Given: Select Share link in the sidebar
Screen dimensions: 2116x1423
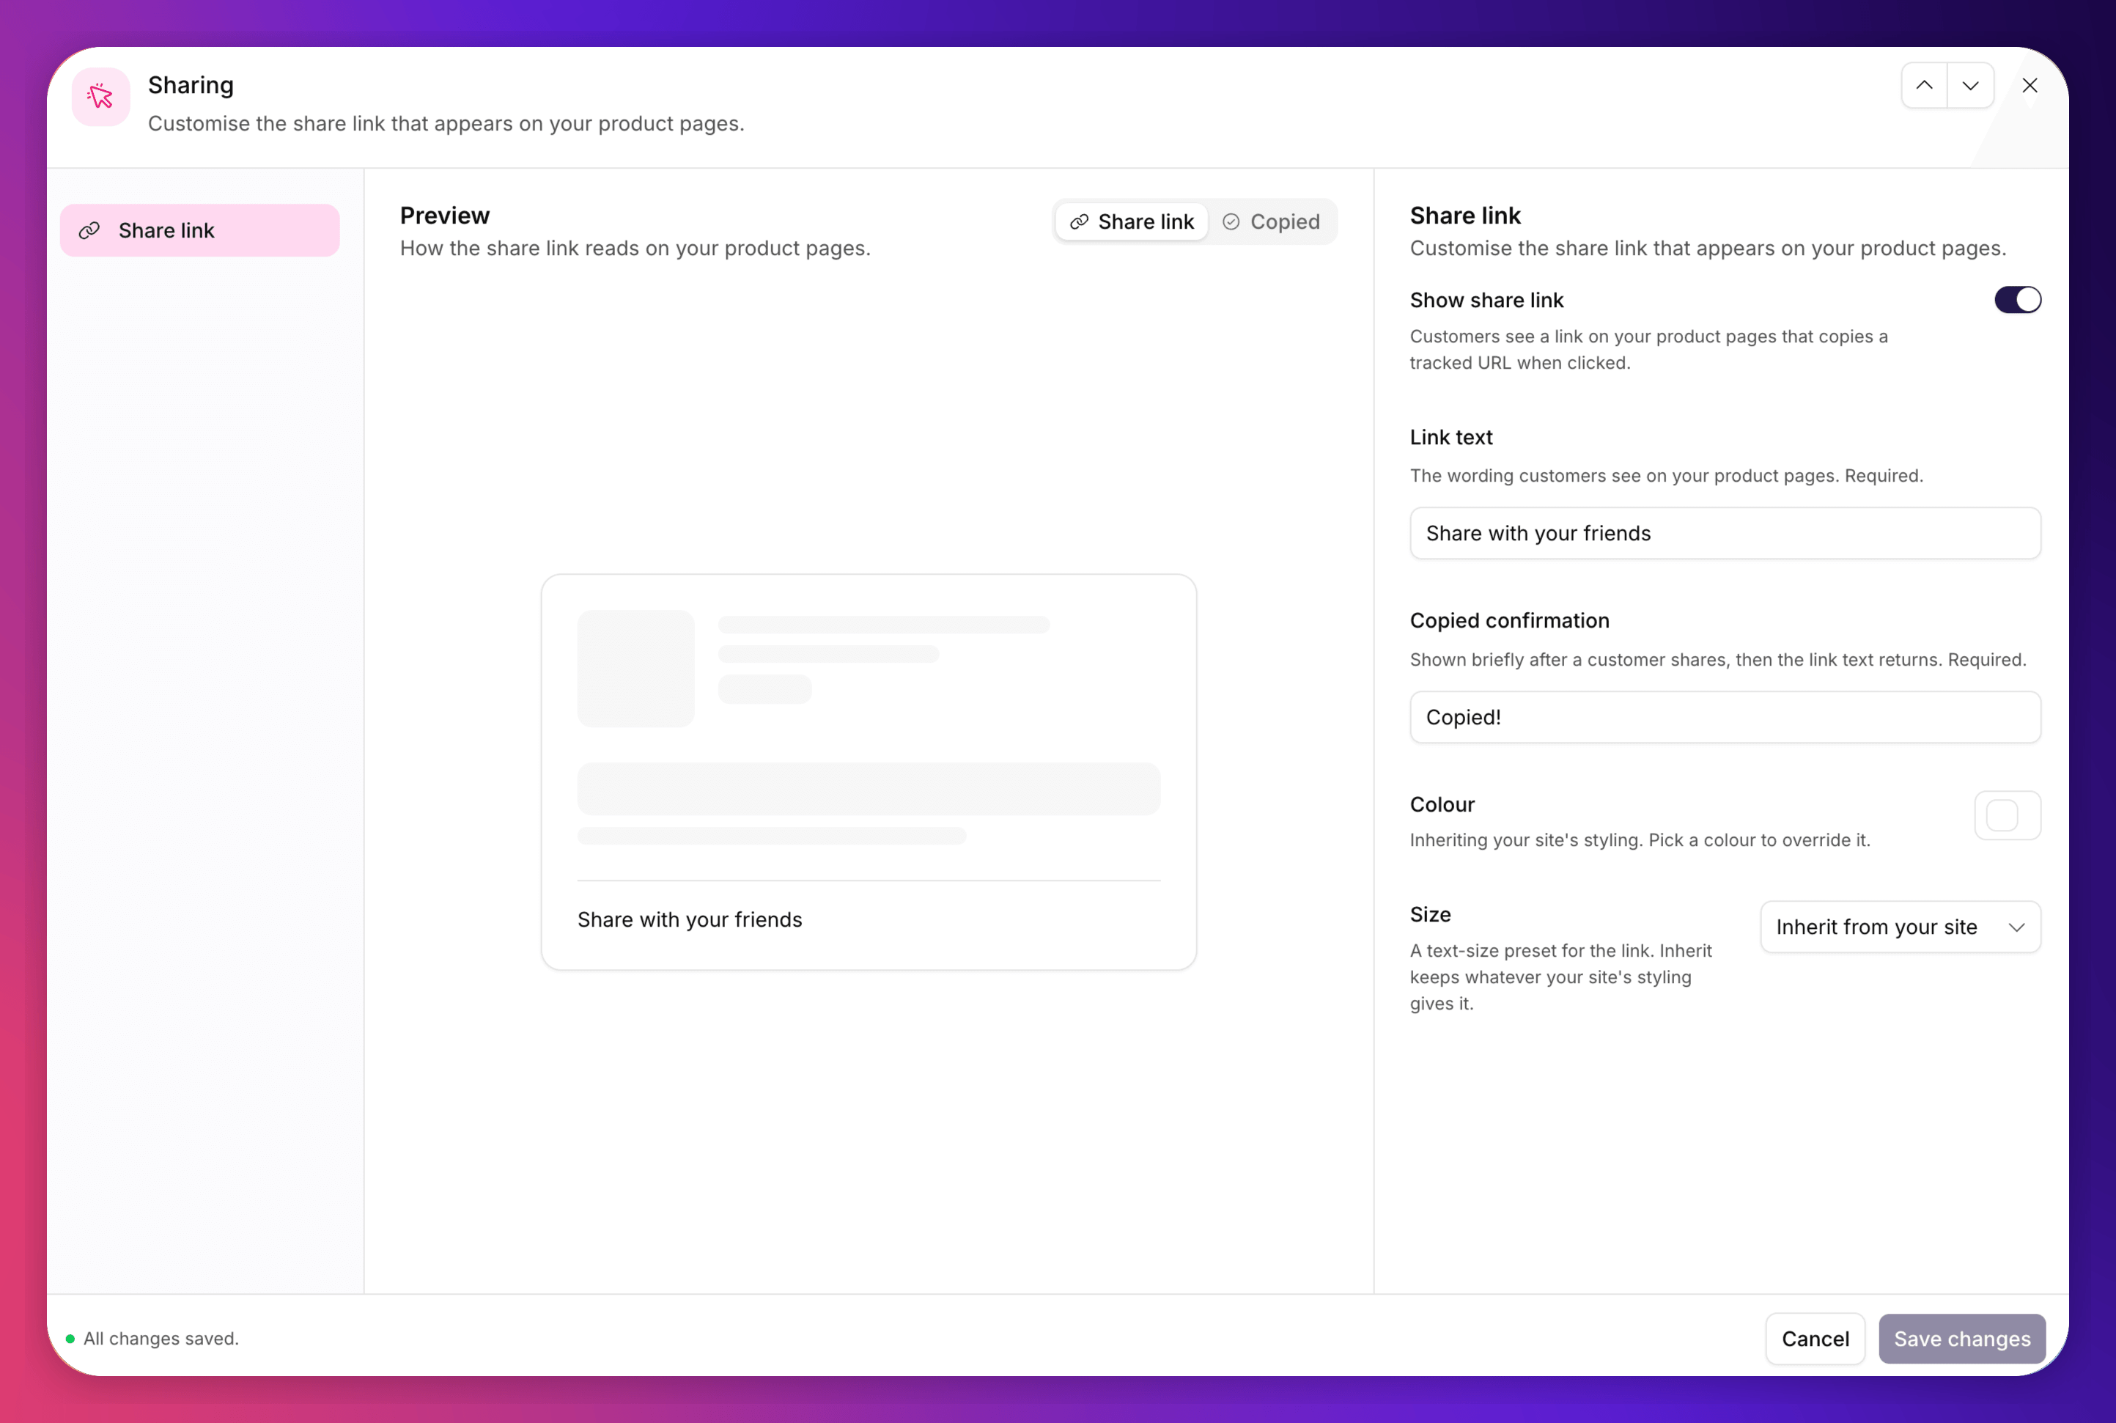Looking at the screenshot, I should [x=199, y=230].
